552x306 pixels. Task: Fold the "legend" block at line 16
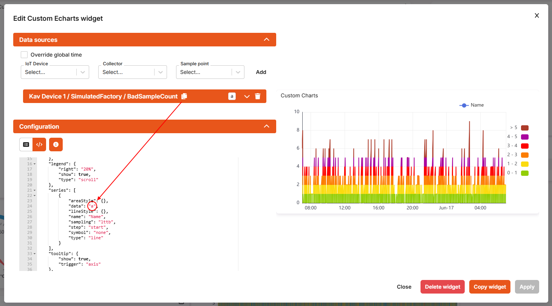(34, 164)
